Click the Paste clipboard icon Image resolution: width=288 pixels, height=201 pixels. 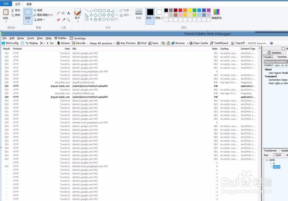[x=6, y=12]
